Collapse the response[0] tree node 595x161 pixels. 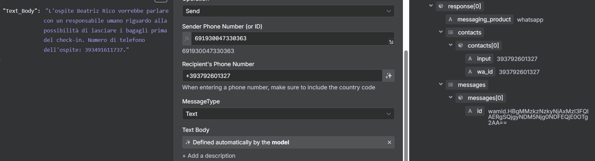point(431,6)
